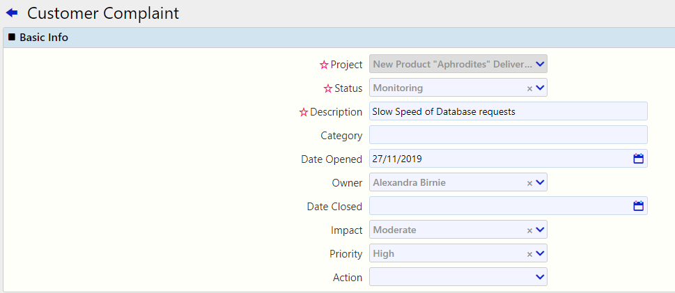Clear the Impact value Moderate
The width and height of the screenshot is (675, 293).
pyautogui.click(x=529, y=230)
